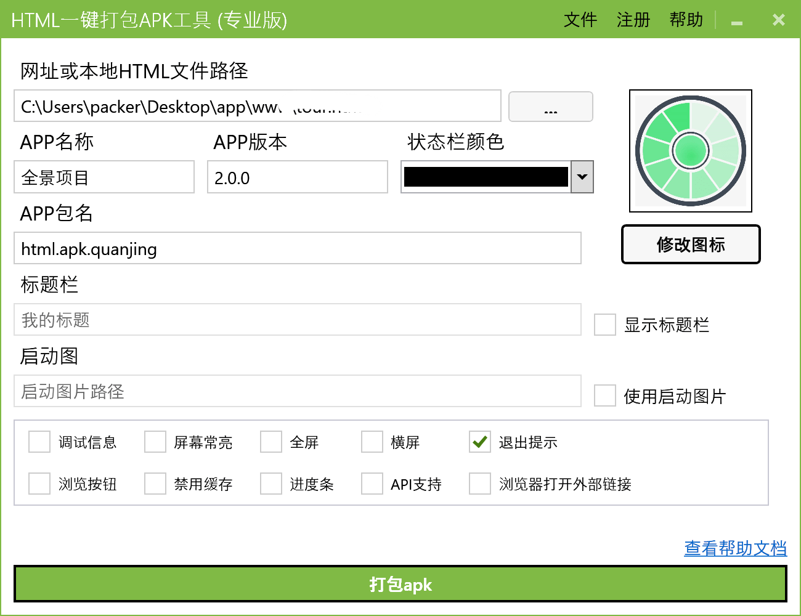The width and height of the screenshot is (801, 616).
Task: Enable the 调试信息 checkbox
Action: point(39,442)
